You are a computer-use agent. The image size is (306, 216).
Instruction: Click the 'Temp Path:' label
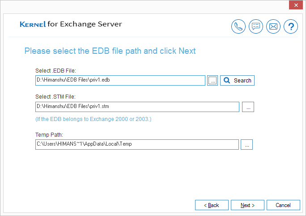coord(49,135)
